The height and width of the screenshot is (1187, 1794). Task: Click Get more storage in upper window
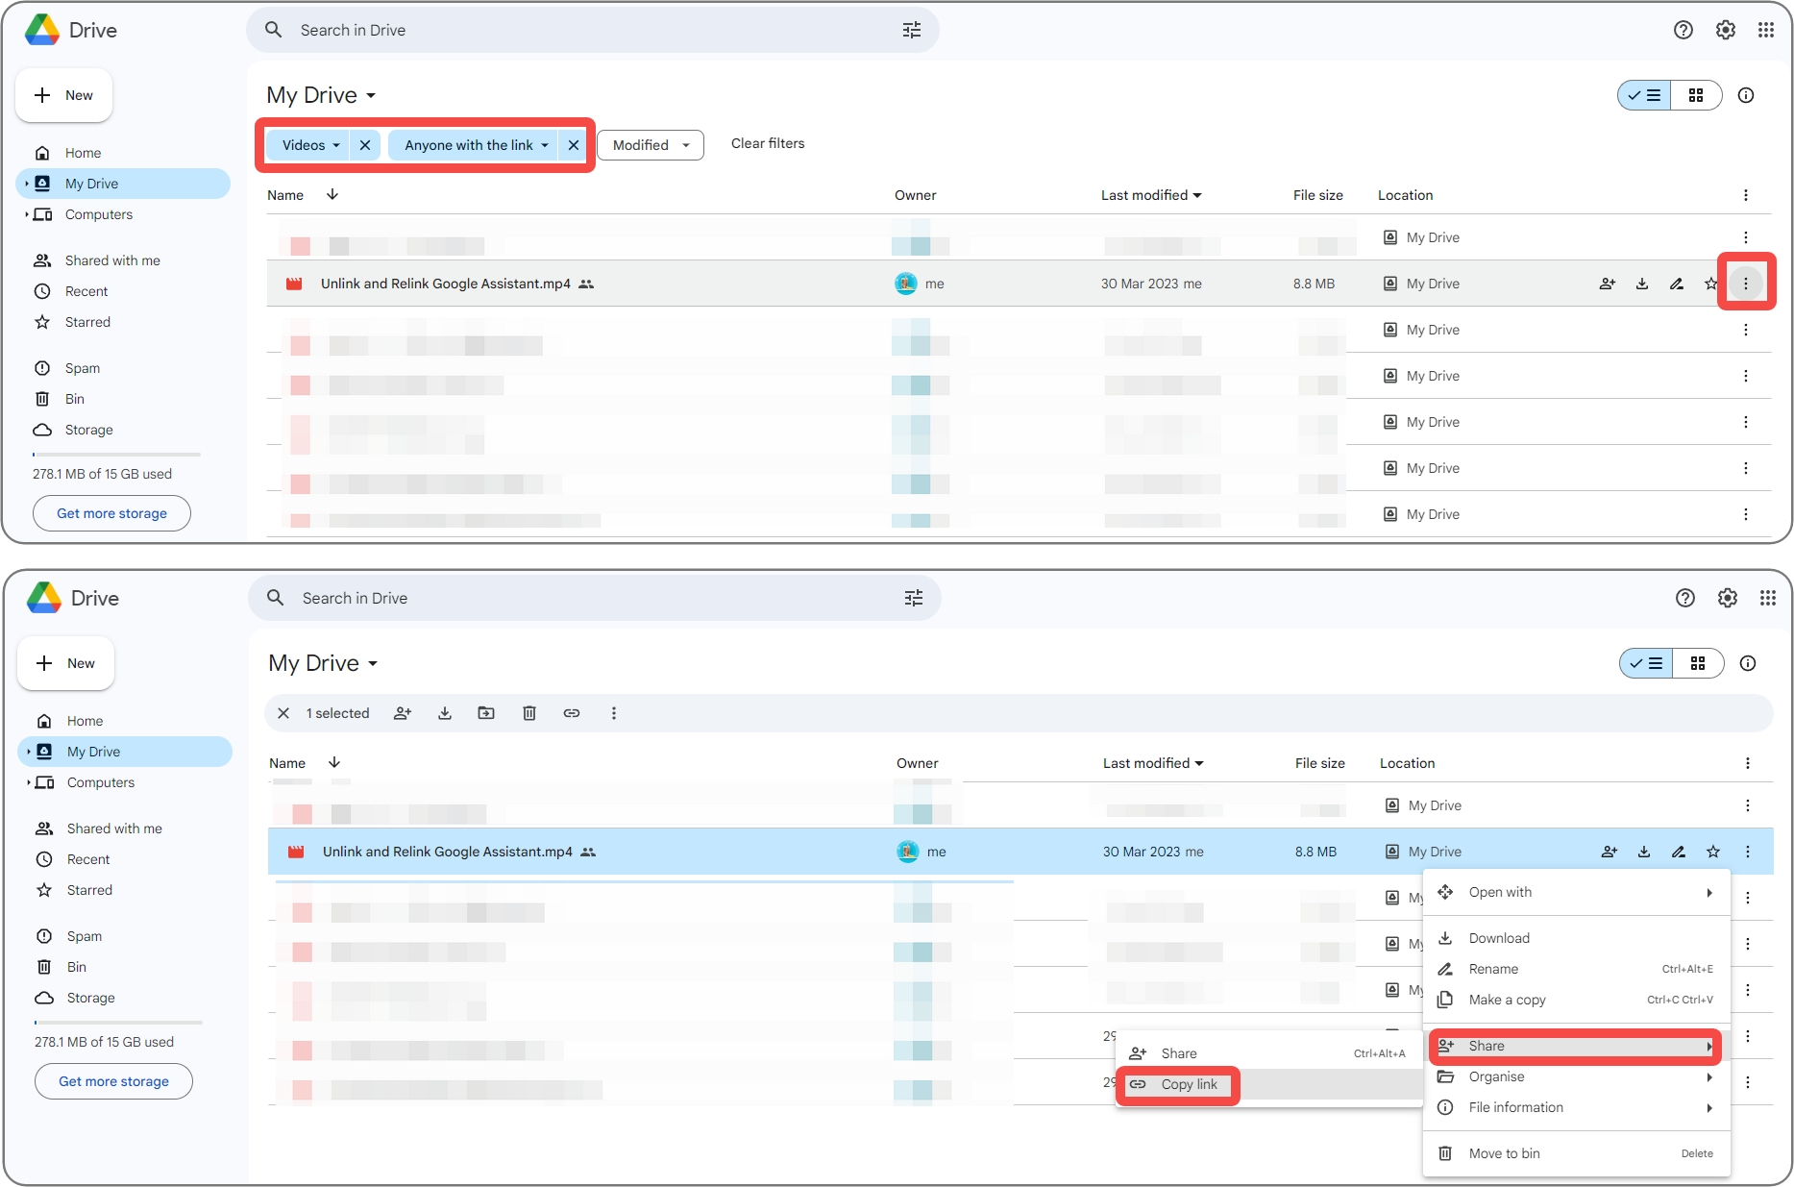(x=111, y=513)
